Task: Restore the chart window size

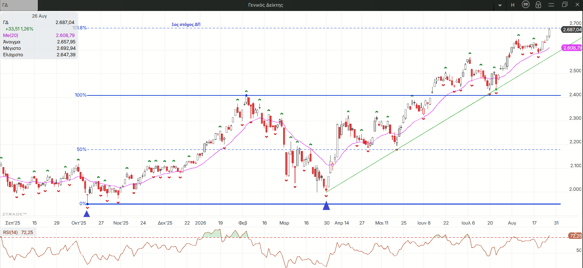Action: 565,5
